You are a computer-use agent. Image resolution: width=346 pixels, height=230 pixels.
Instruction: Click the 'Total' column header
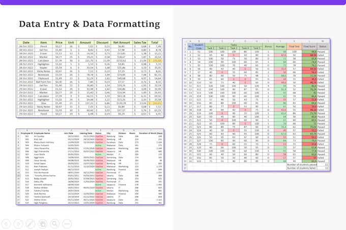click(x=155, y=43)
